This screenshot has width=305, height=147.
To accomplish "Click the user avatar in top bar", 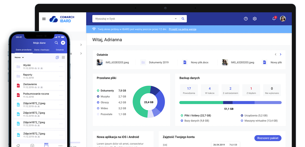I will pyautogui.click(x=283, y=19).
